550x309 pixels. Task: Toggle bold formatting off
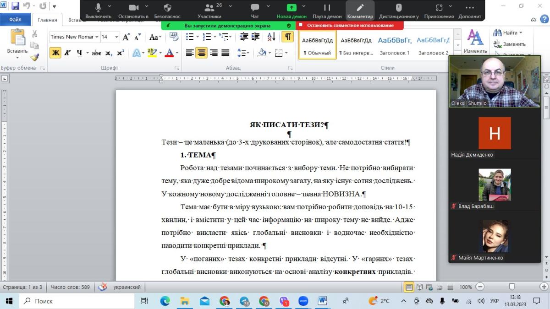(x=55, y=53)
